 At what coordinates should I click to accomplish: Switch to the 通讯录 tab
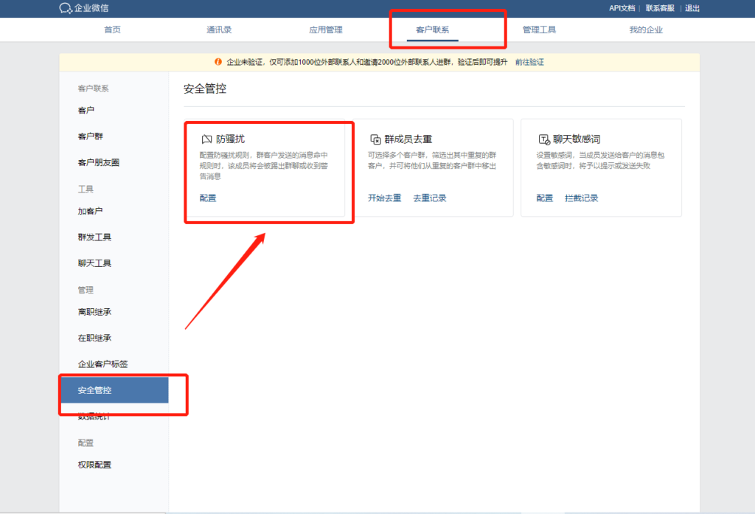coord(219,30)
